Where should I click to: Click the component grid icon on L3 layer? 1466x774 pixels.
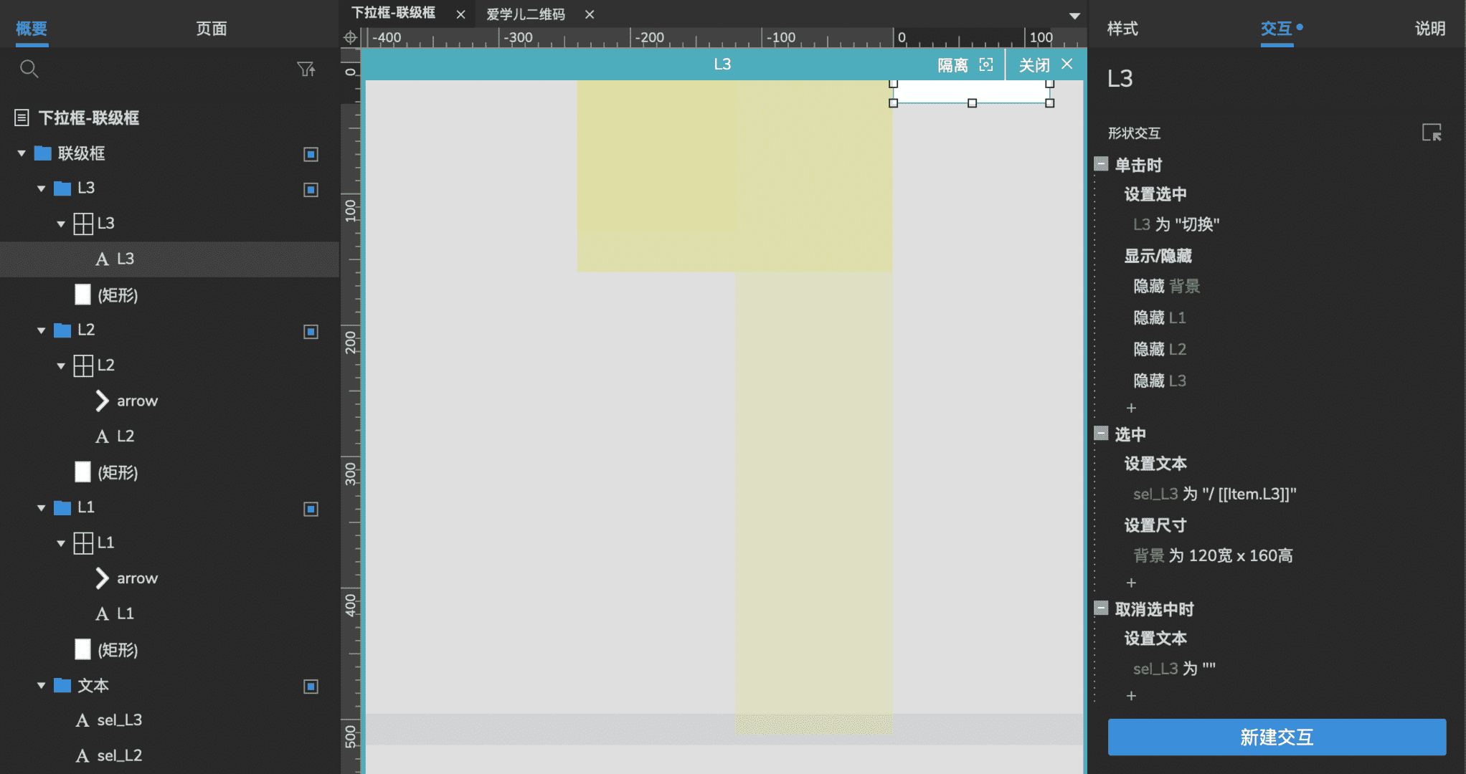tap(83, 223)
